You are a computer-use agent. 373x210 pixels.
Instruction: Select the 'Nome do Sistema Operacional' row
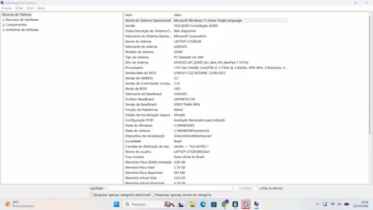pos(206,20)
